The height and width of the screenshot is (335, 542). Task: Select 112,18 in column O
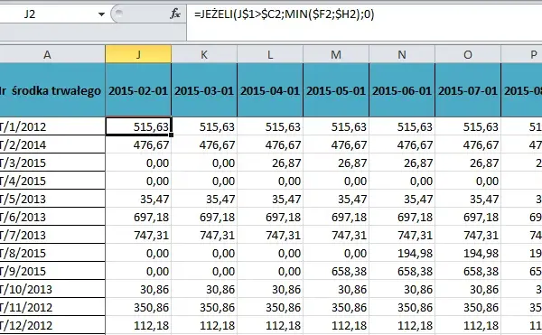[x=468, y=325]
